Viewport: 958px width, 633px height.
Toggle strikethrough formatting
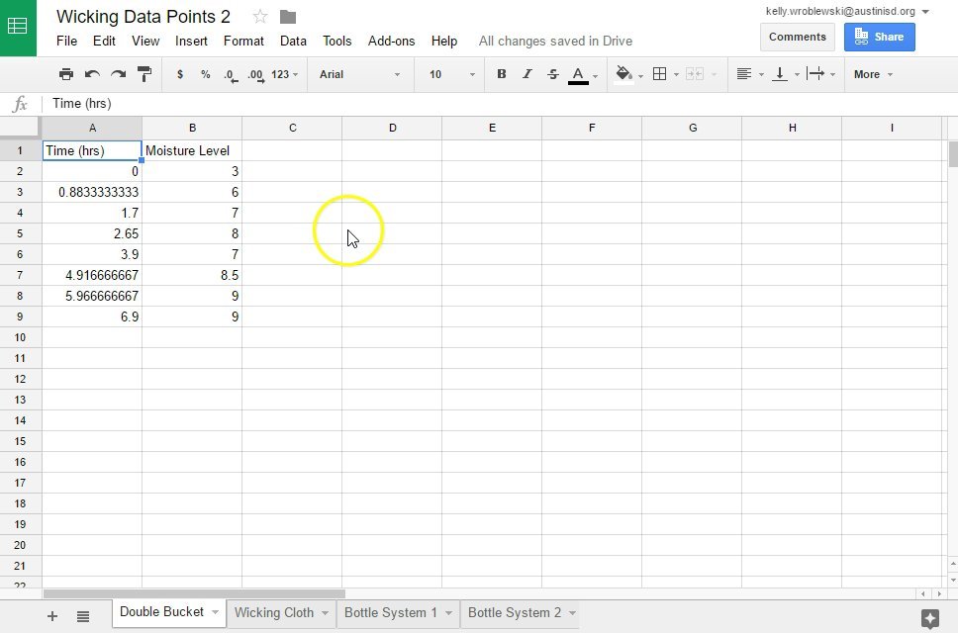coord(552,74)
